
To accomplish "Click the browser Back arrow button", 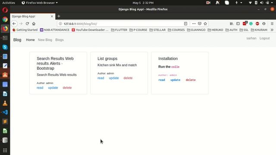I will point(14,24).
